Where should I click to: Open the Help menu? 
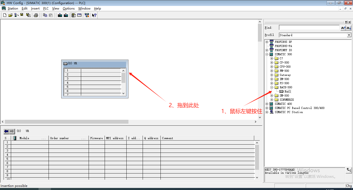97,9
